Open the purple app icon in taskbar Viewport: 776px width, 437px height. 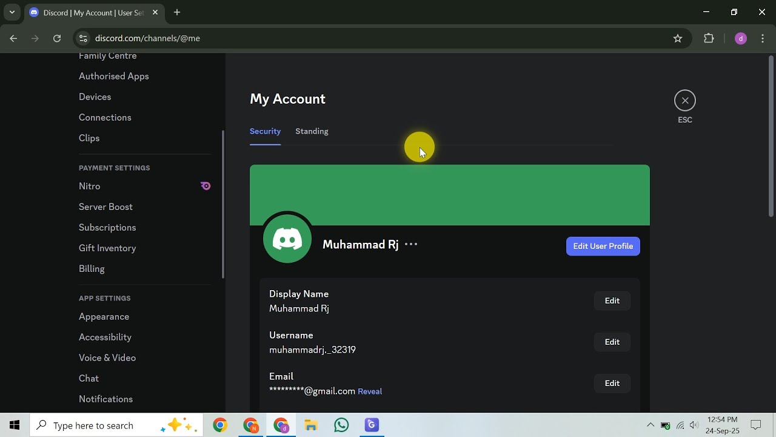[372, 425]
